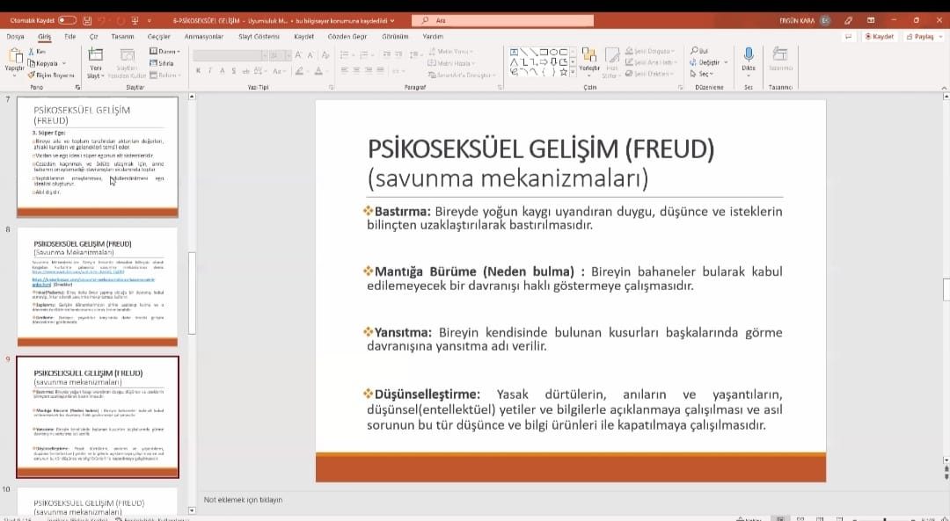
Task: Click the Biçim Boyacısı format painter
Action: [x=51, y=76]
